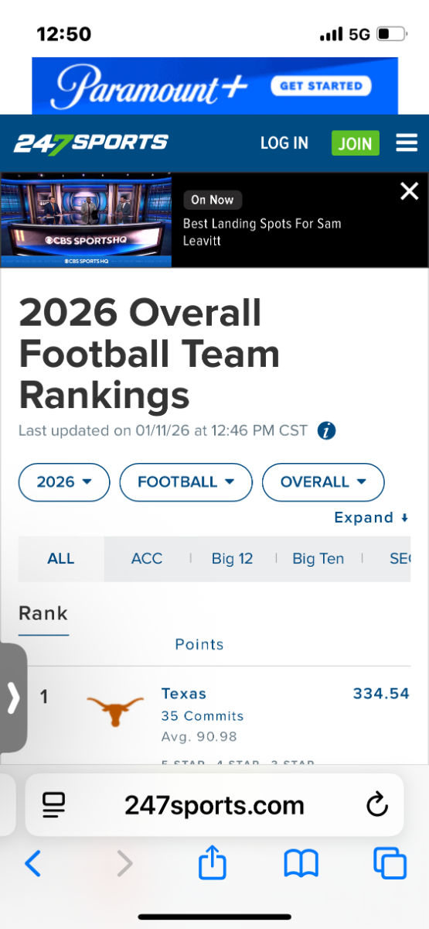Open Safari tabs overview icon
The height and width of the screenshot is (929, 429).
coord(390,863)
